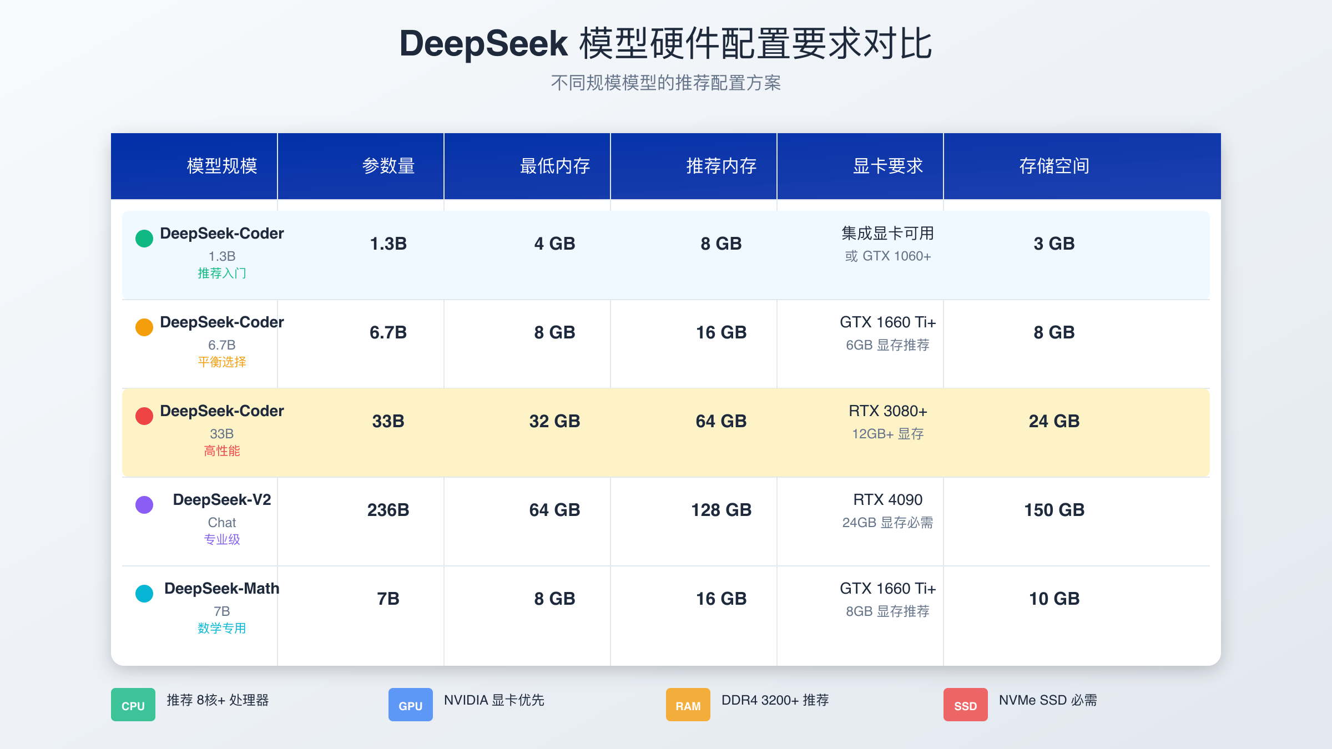
Task: Click NVMe SSD 必需 footer text
Action: point(1048,700)
